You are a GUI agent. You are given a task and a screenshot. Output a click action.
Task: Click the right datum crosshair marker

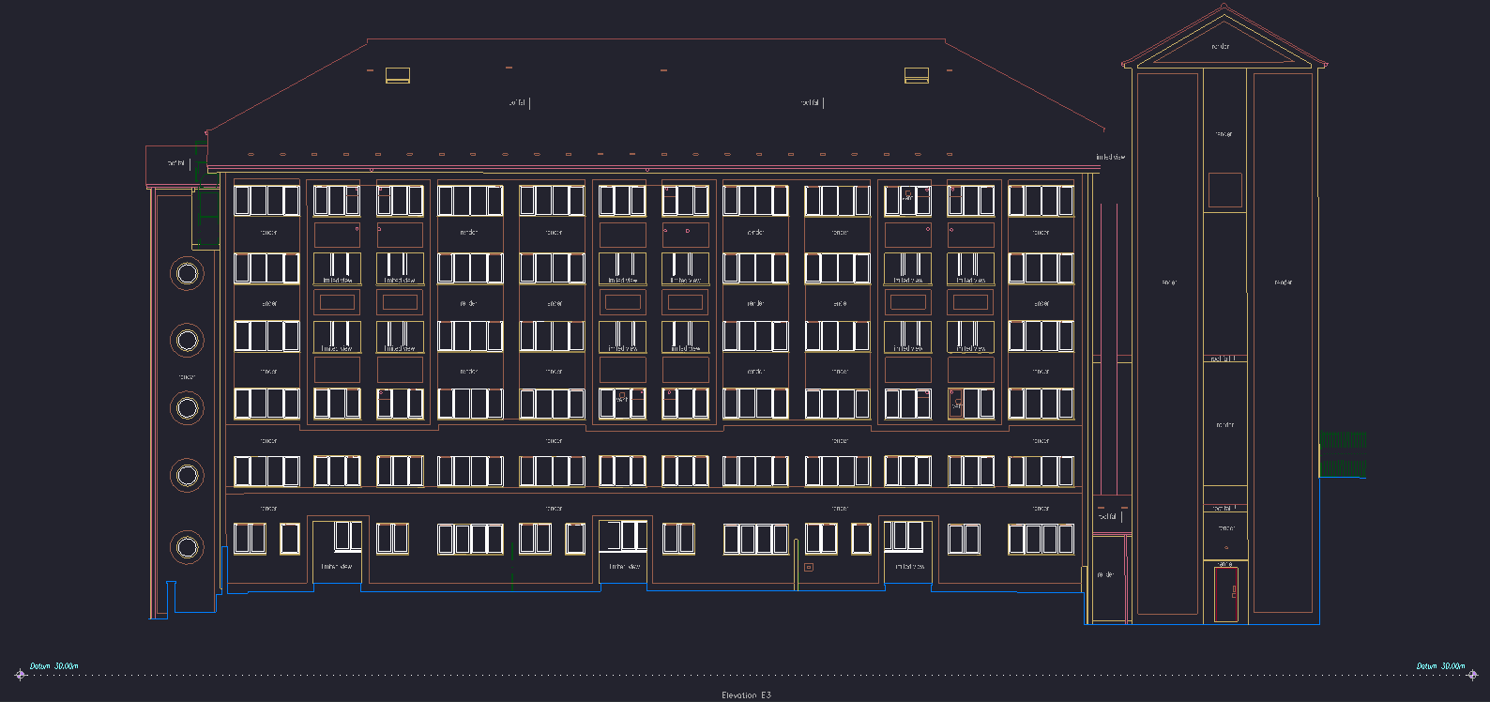click(x=1472, y=674)
